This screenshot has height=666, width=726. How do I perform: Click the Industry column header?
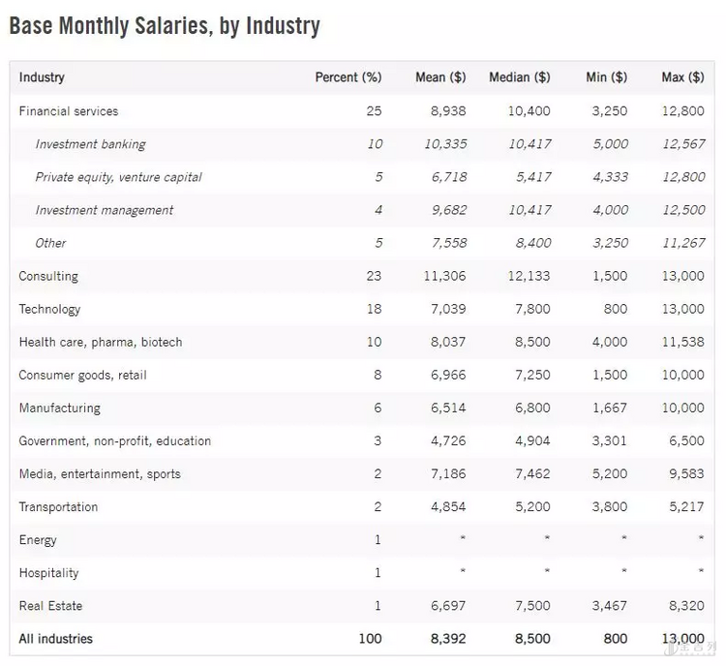tap(42, 77)
